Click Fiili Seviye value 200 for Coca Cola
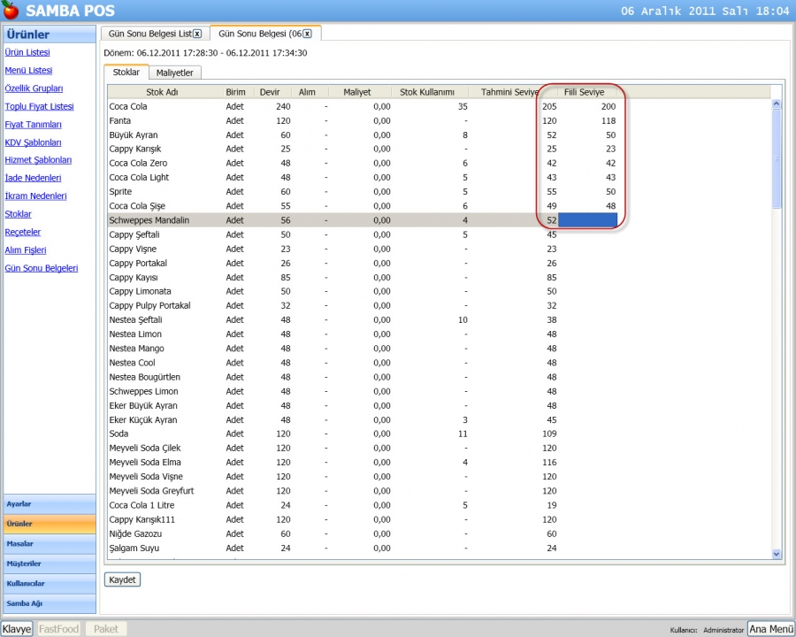The height and width of the screenshot is (637, 796). pos(608,107)
